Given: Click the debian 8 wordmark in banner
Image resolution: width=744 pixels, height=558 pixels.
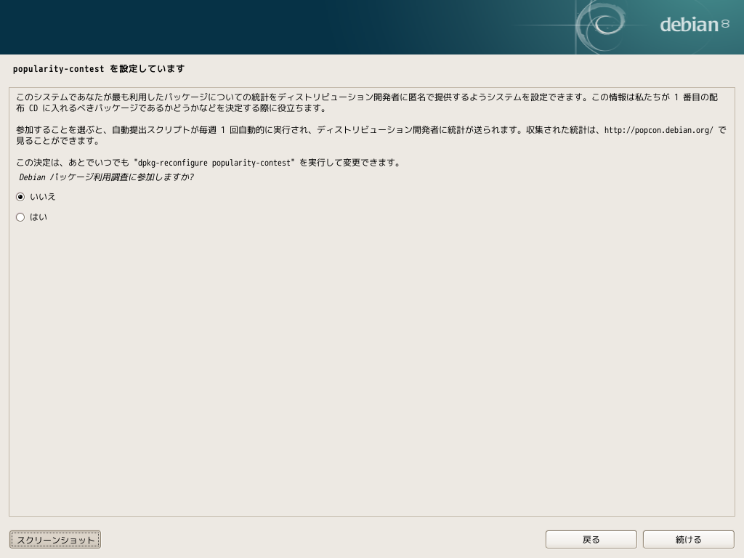Looking at the screenshot, I should (694, 25).
